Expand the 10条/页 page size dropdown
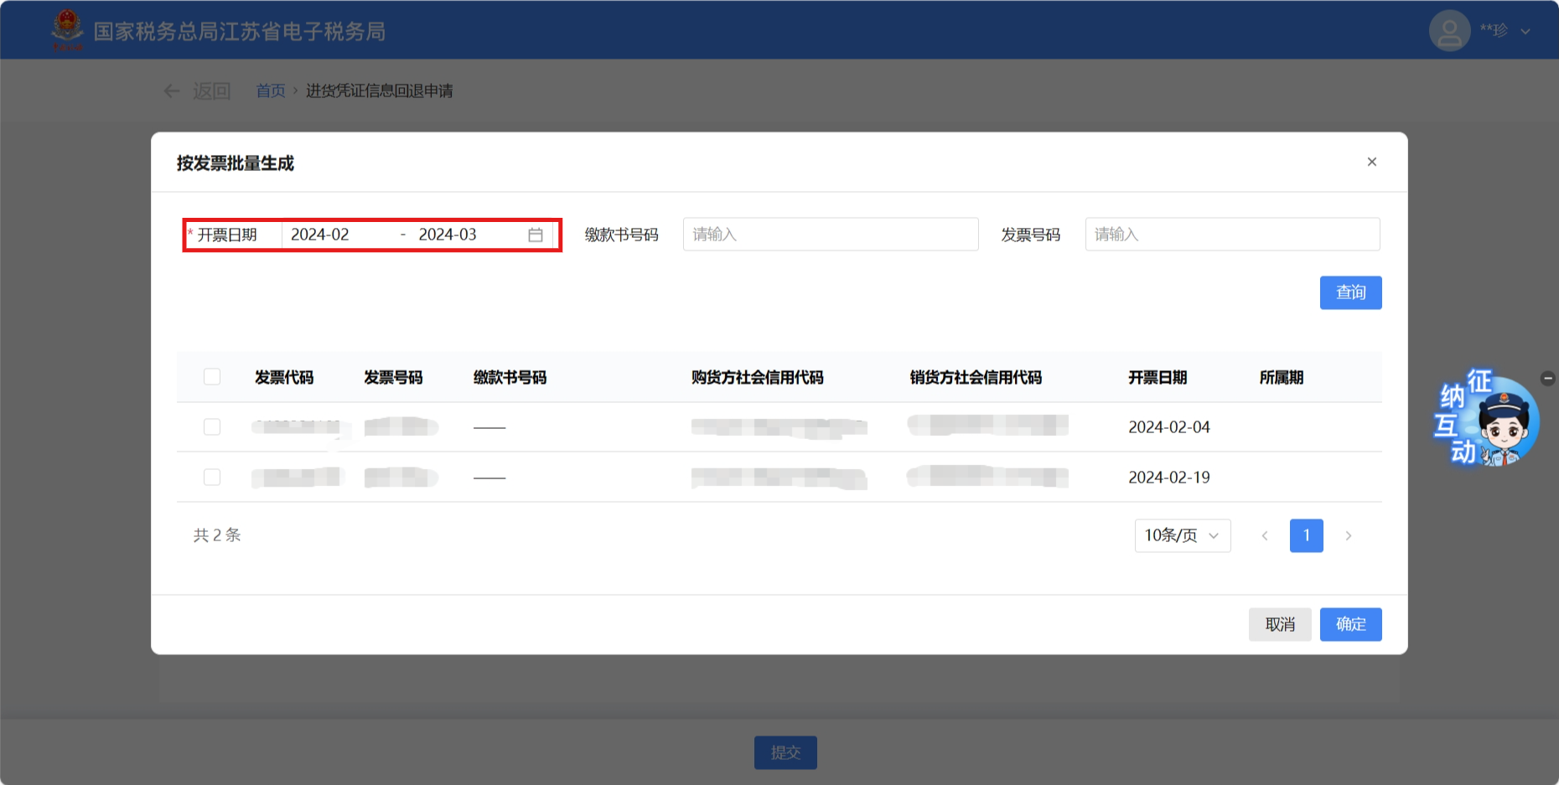The height and width of the screenshot is (785, 1559). tap(1182, 535)
